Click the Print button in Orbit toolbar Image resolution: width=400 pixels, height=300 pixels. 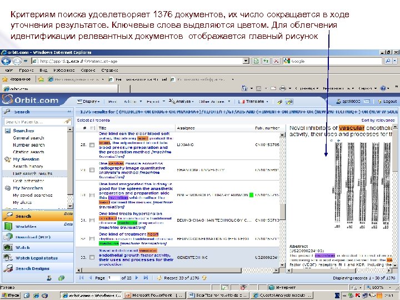[112, 102]
